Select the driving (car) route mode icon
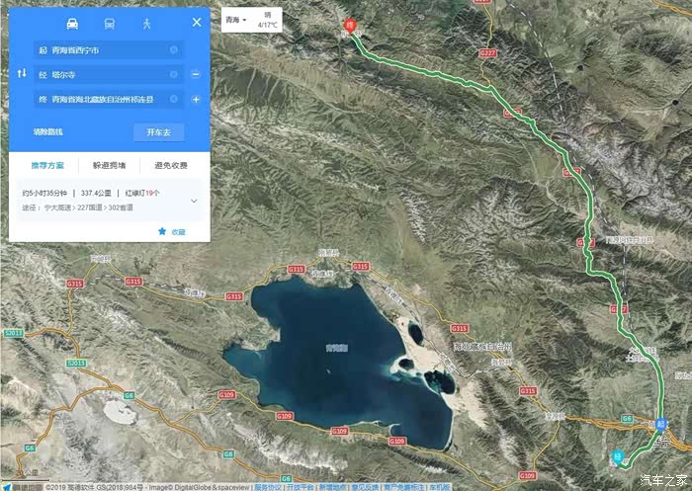Image resolution: width=692 pixels, height=491 pixels. [72, 23]
